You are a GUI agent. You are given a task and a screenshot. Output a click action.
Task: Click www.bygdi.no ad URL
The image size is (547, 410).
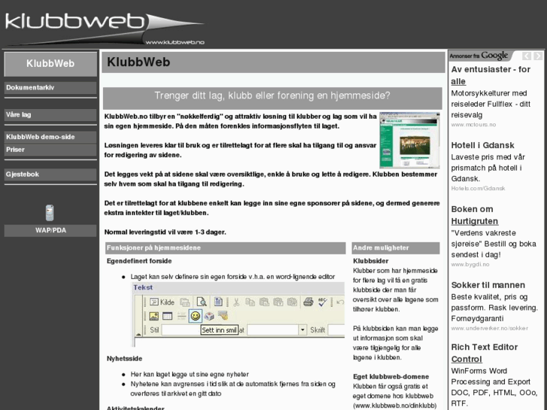coord(470,265)
